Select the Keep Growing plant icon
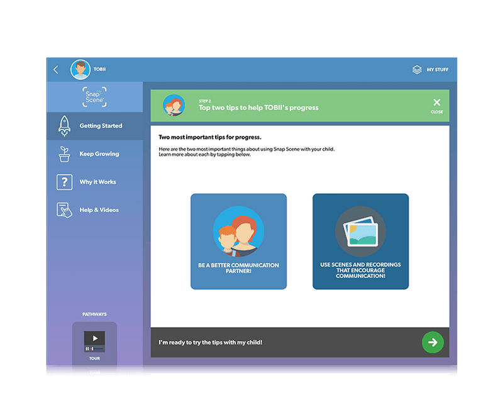The height and width of the screenshot is (411, 503). [65, 154]
